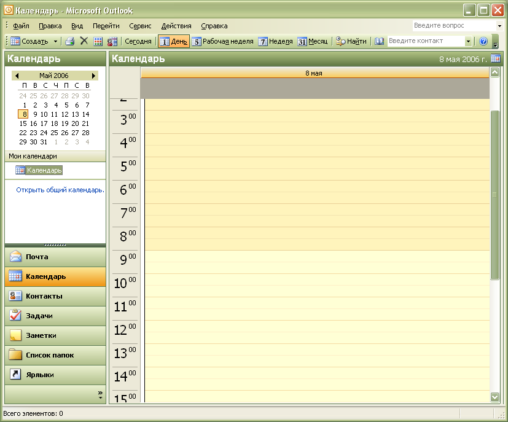Select May 20 in the date navigator
508x422 pixels.
pyautogui.click(x=75, y=123)
